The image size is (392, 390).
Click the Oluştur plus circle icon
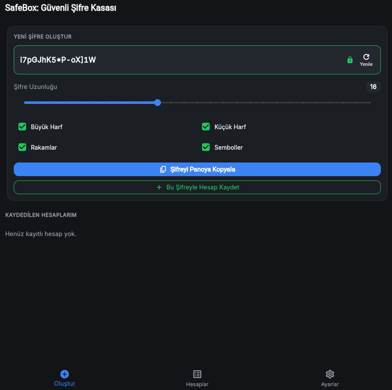[65, 374]
